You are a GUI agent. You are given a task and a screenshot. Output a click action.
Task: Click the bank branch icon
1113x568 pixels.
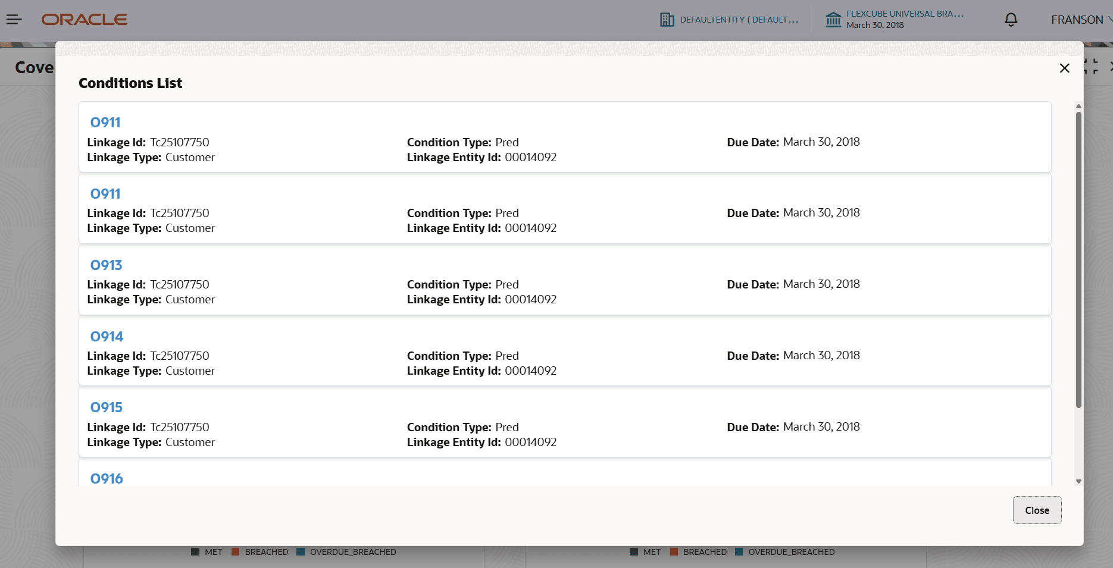coord(833,20)
